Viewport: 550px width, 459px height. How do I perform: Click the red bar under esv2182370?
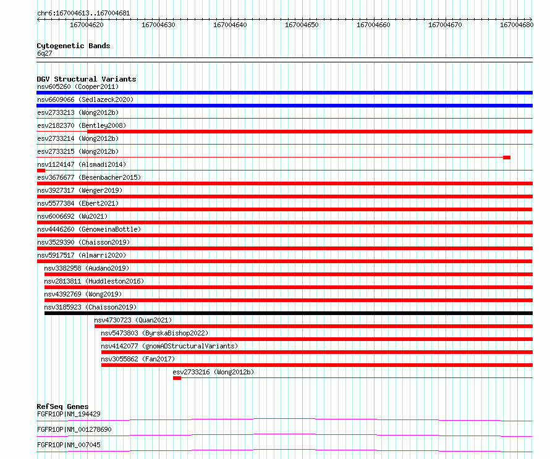pos(310,132)
